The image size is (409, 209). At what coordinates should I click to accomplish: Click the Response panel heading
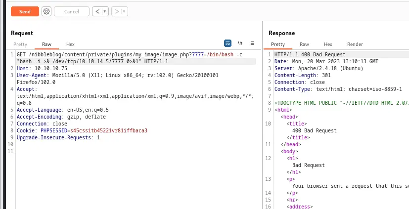[282, 33]
